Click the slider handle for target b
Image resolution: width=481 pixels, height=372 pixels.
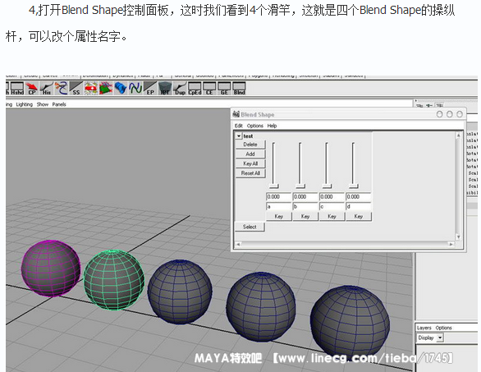coord(300,186)
